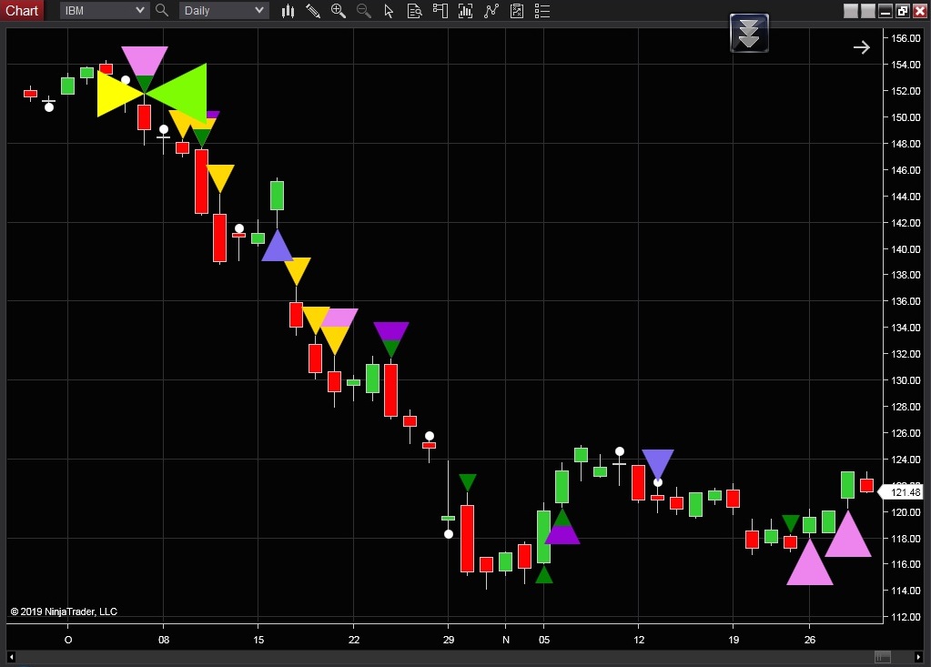Click the horizontal scrollbar right arrow
This screenshot has width=931, height=667.
[918, 657]
